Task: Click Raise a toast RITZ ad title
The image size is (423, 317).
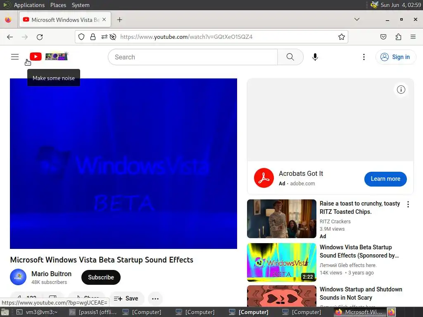Action: pos(360,208)
